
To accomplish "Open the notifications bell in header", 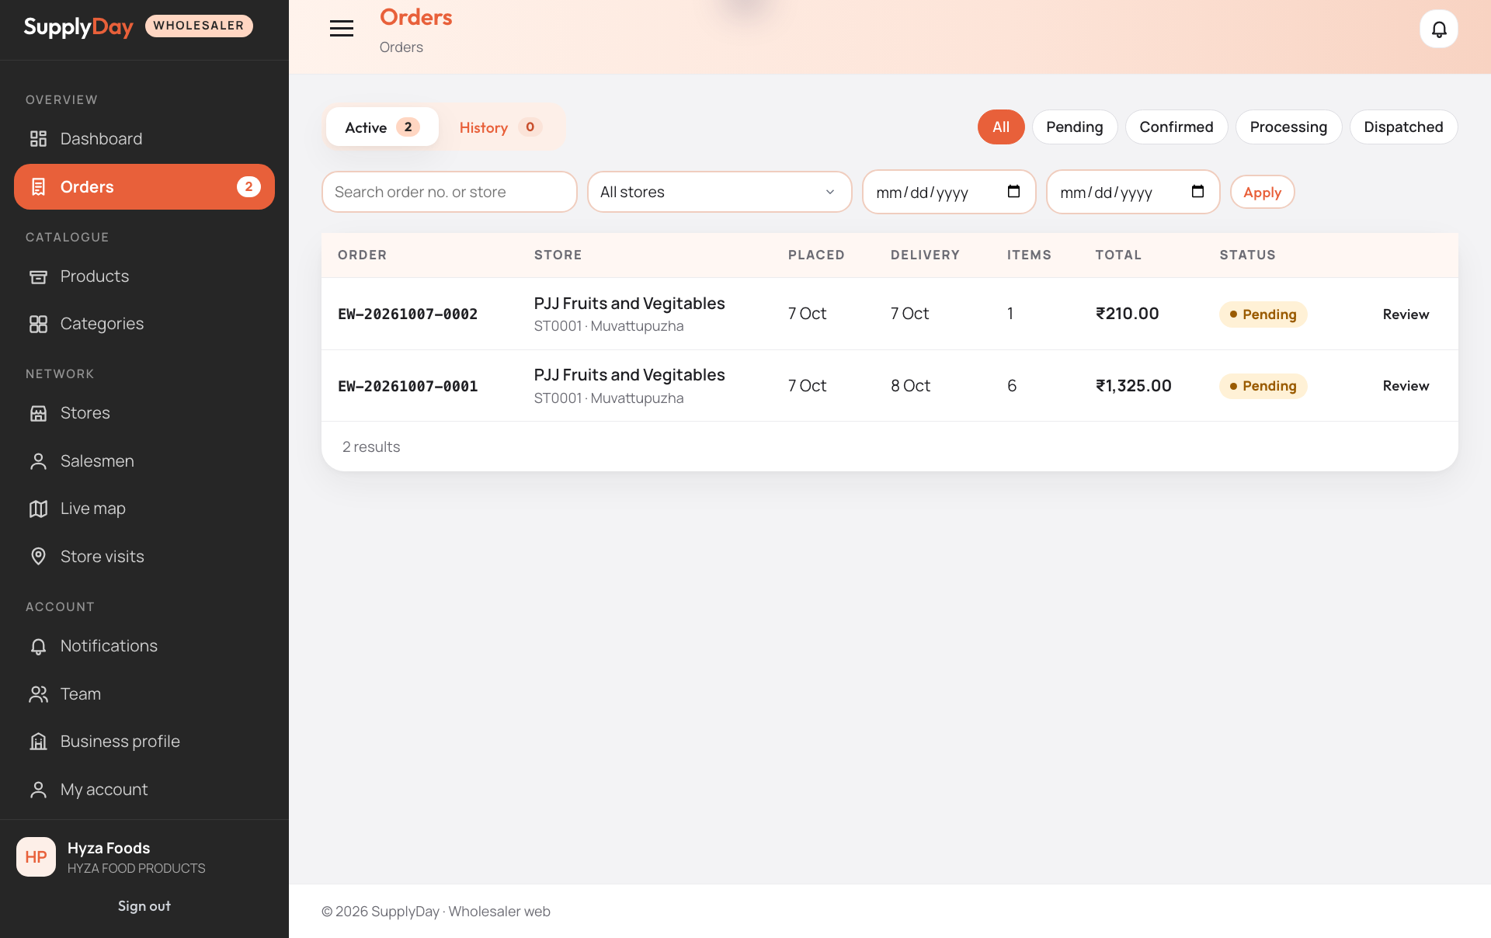I will 1439,30.
